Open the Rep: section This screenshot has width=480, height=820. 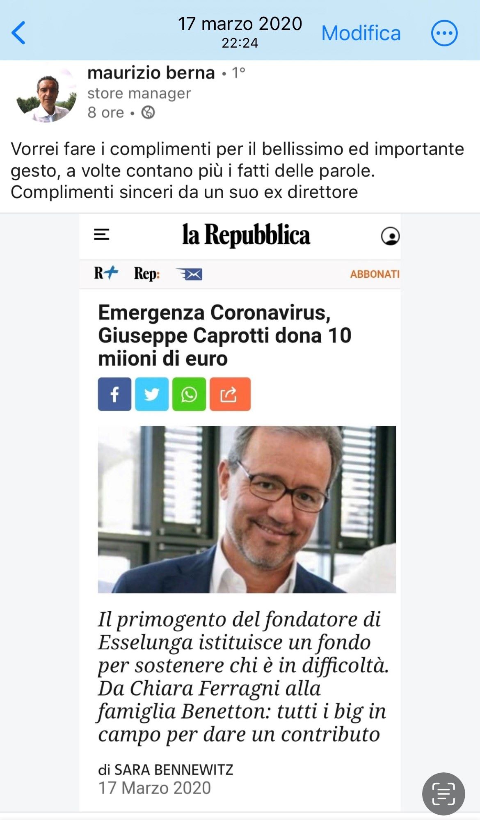pos(146,274)
